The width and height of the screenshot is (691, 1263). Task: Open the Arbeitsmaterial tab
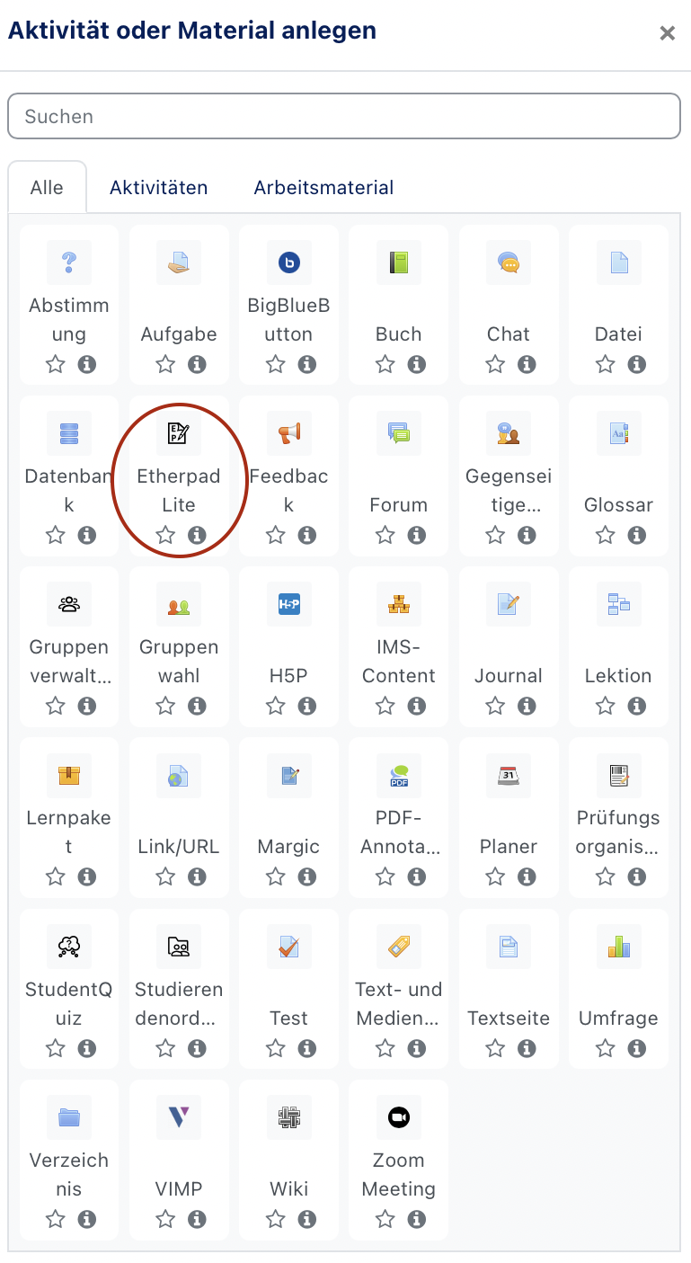coord(323,188)
